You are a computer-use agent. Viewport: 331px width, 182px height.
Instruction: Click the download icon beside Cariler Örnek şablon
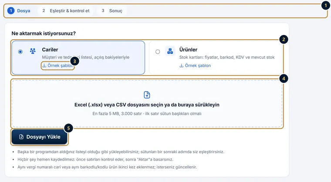44,65
